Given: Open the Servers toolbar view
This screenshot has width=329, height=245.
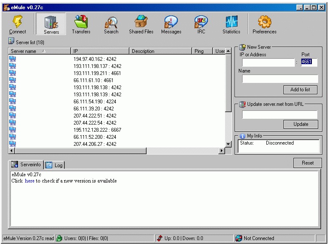Looking at the screenshot, I should coord(51,24).
